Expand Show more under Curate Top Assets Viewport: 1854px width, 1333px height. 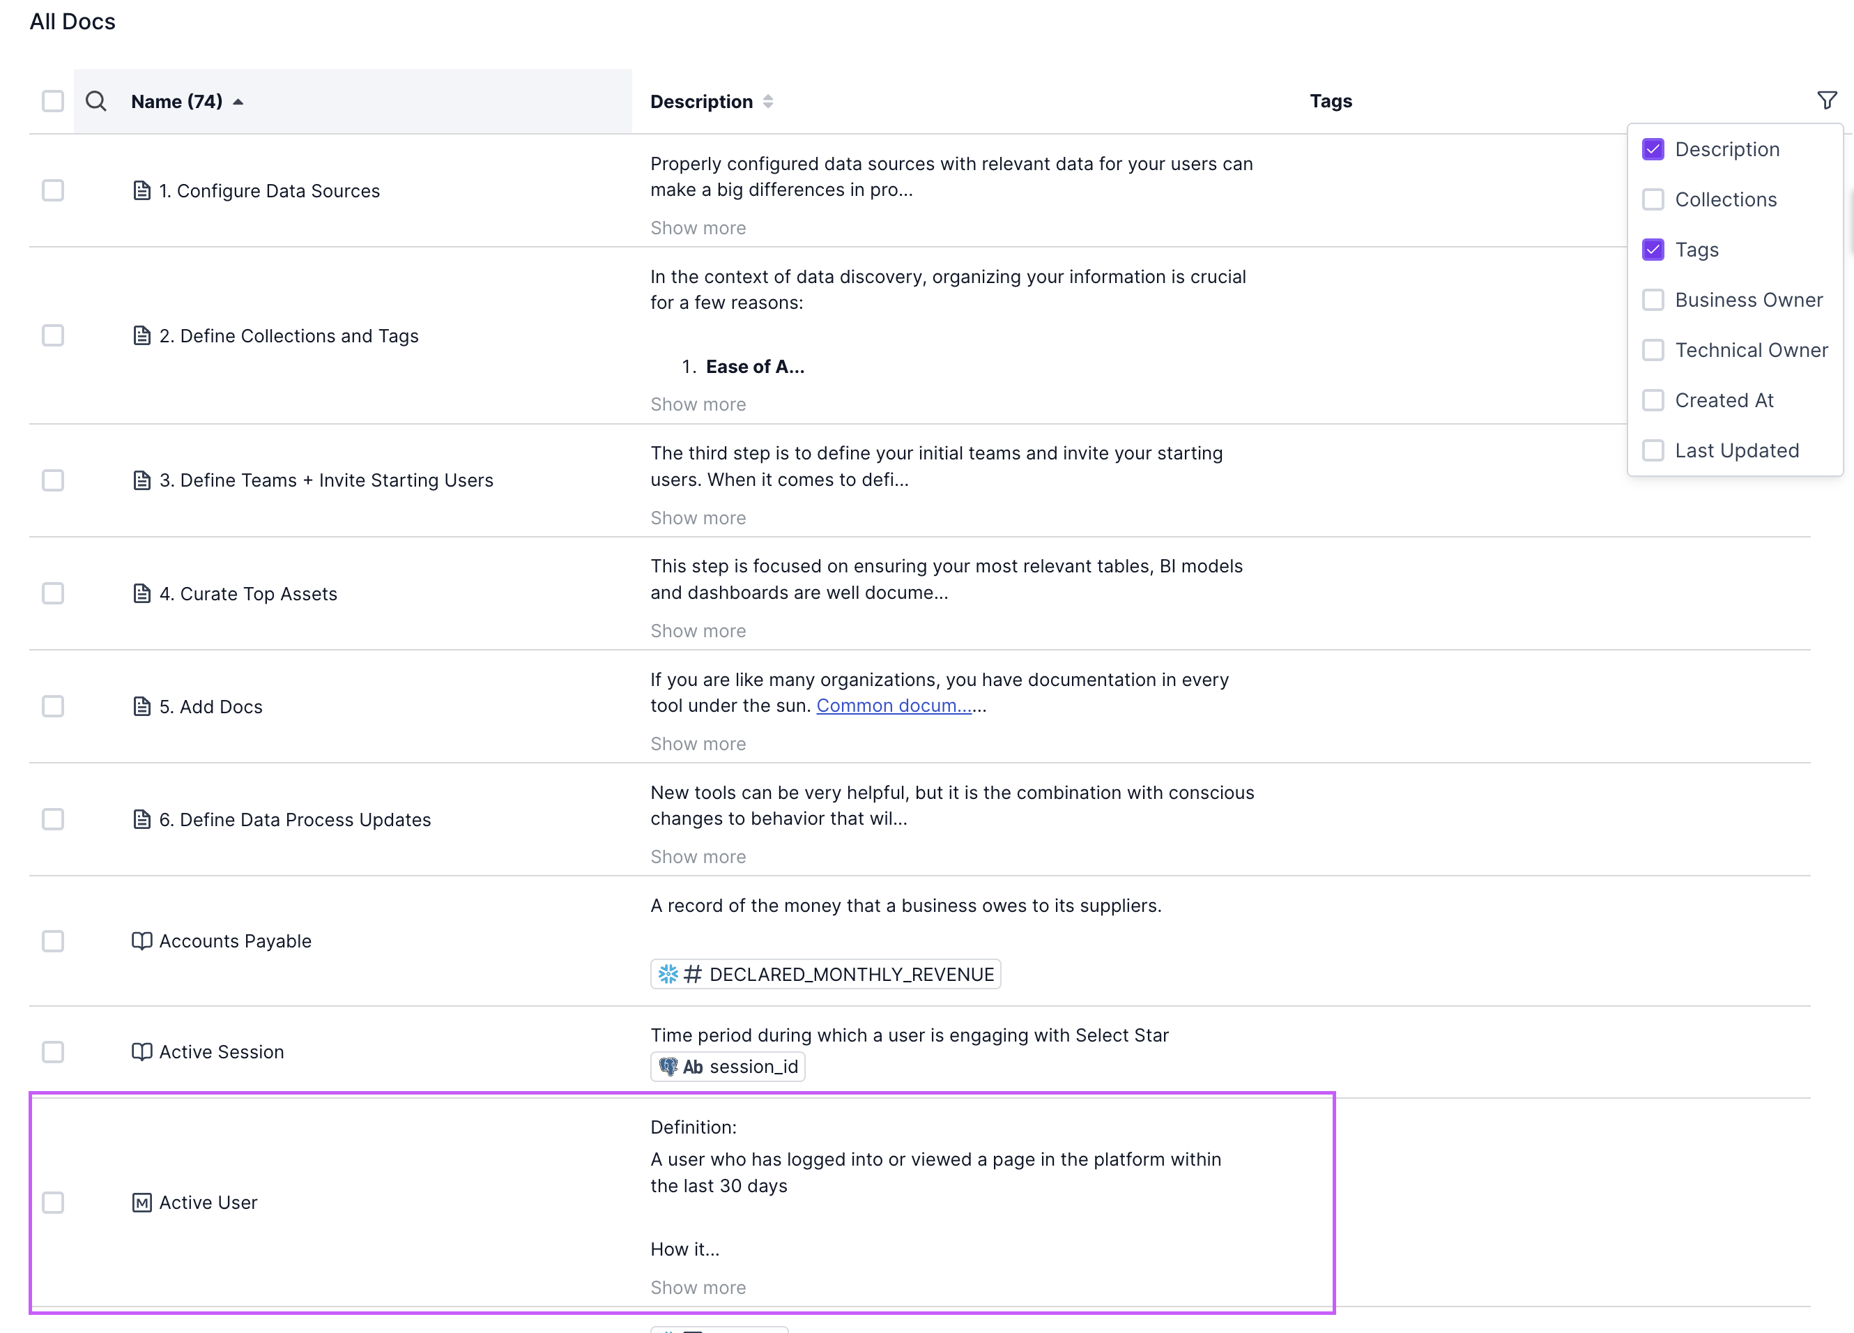(x=697, y=630)
